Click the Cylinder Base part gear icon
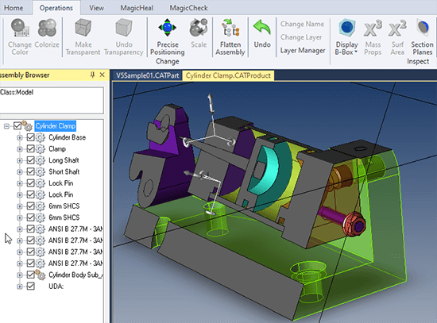 point(41,137)
